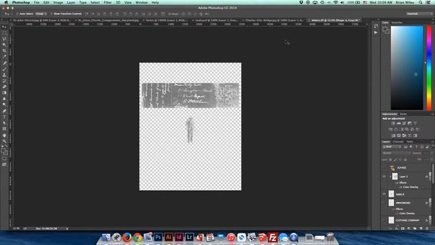This screenshot has width=435, height=245.
Task: Collapse #WHOWEARE layer effects arrow
Action: tap(430, 203)
